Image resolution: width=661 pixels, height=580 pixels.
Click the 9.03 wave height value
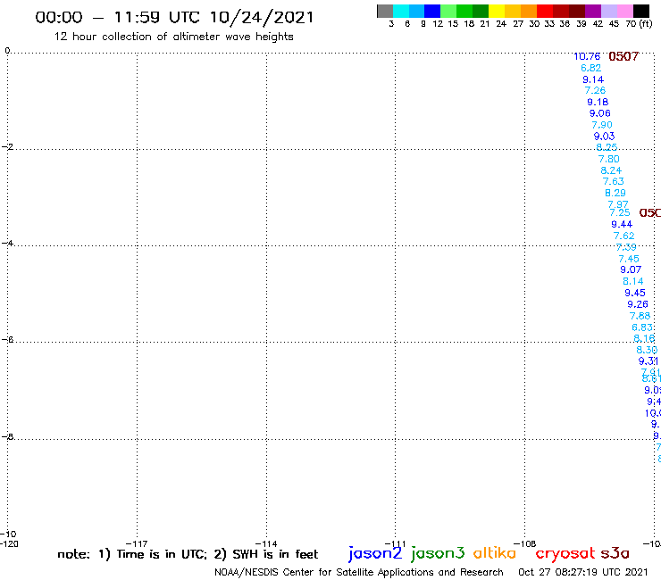(604, 136)
